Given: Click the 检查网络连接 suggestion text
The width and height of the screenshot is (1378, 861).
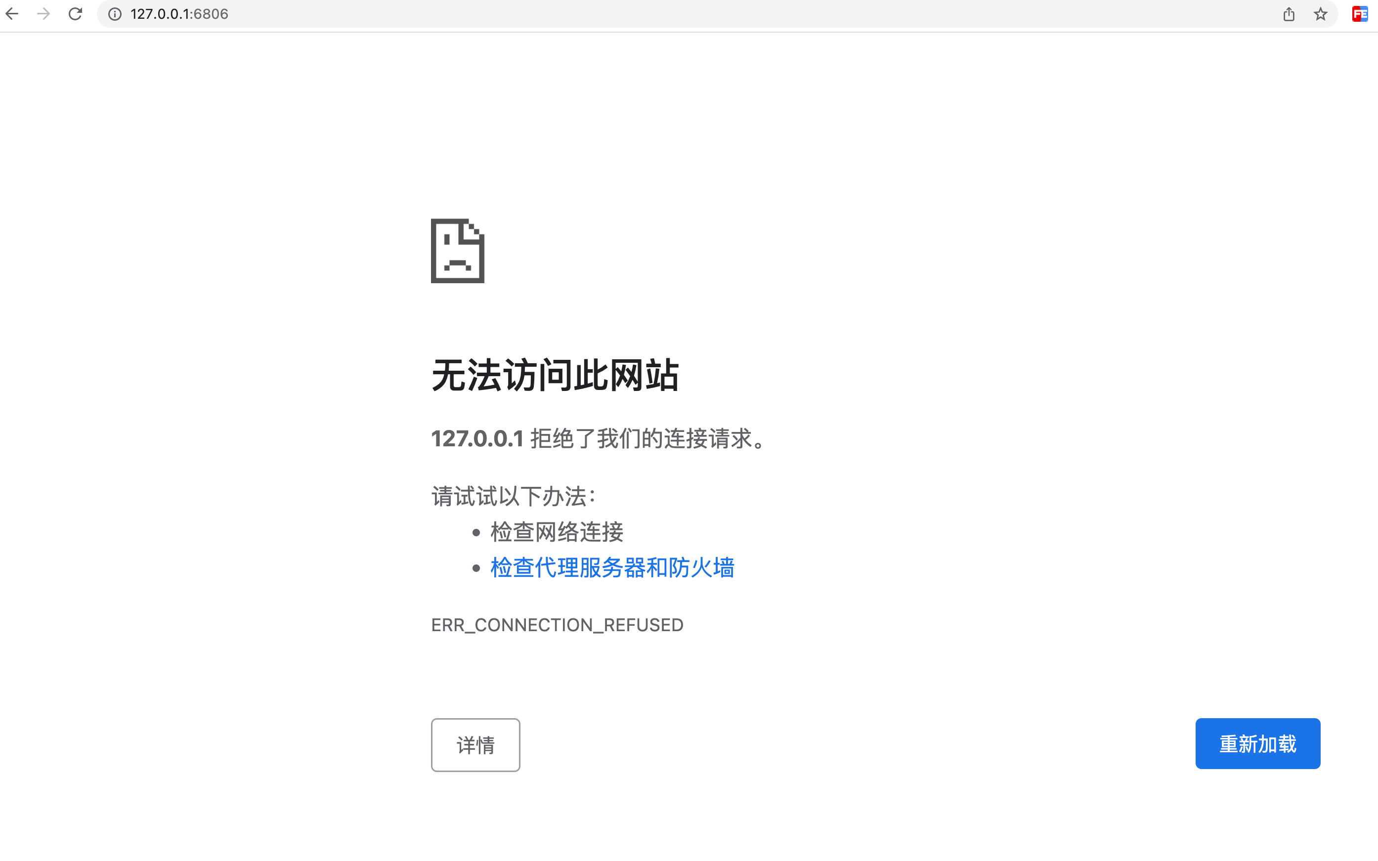Looking at the screenshot, I should click(557, 532).
